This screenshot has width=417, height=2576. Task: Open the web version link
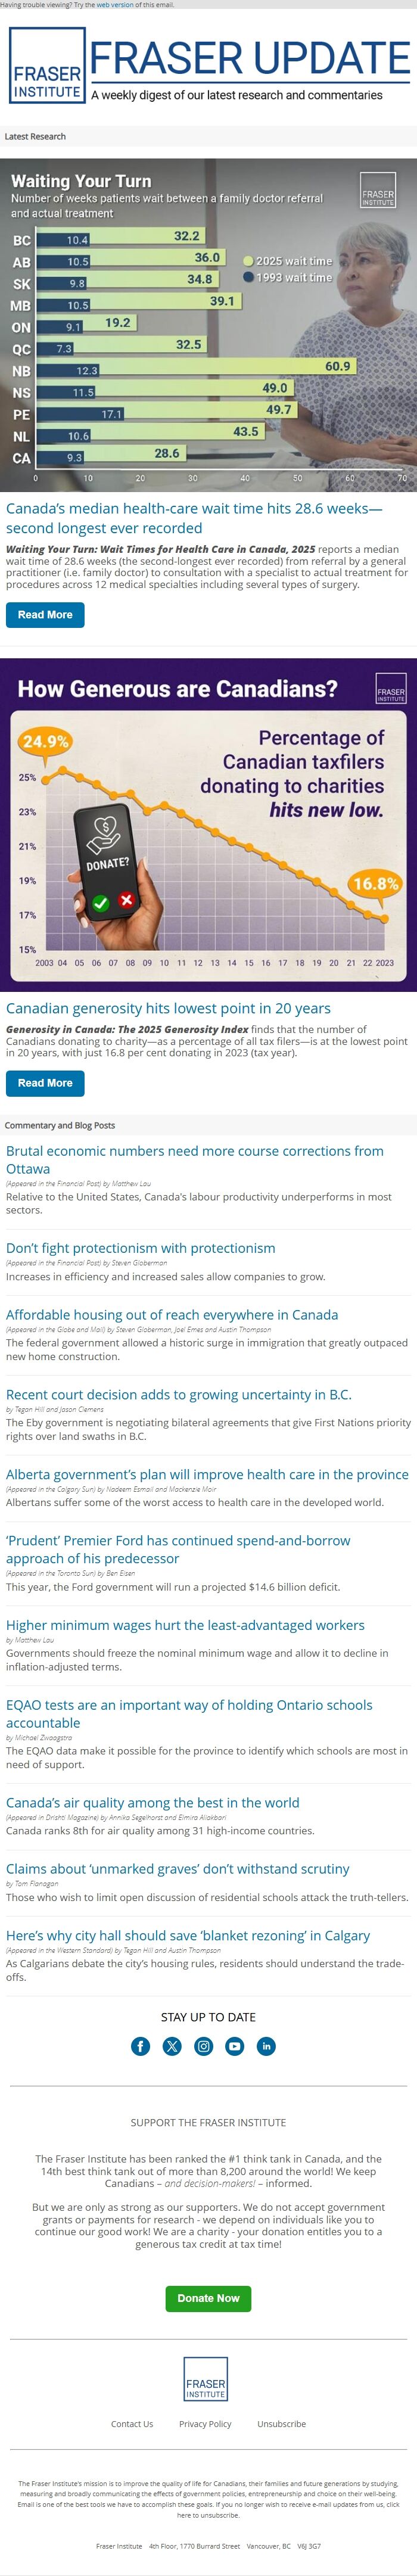[115, 5]
